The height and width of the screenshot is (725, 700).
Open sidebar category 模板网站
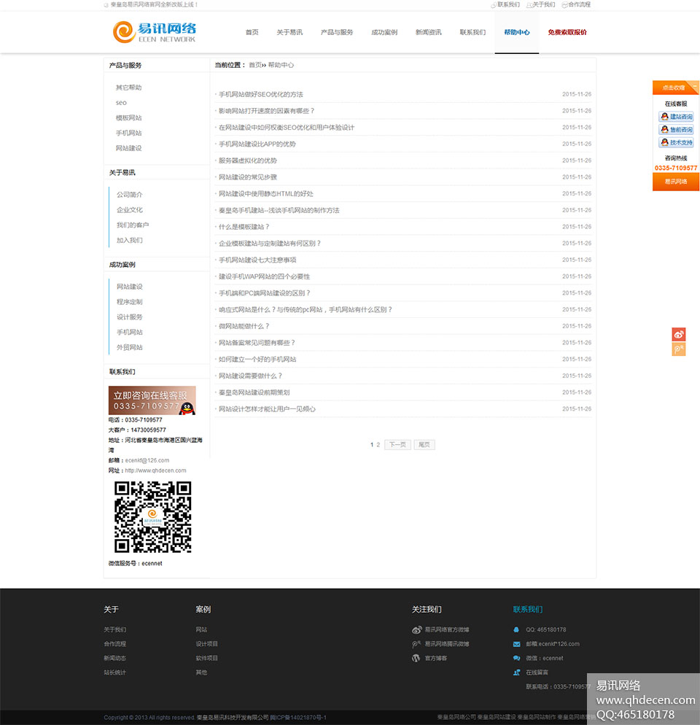(128, 118)
